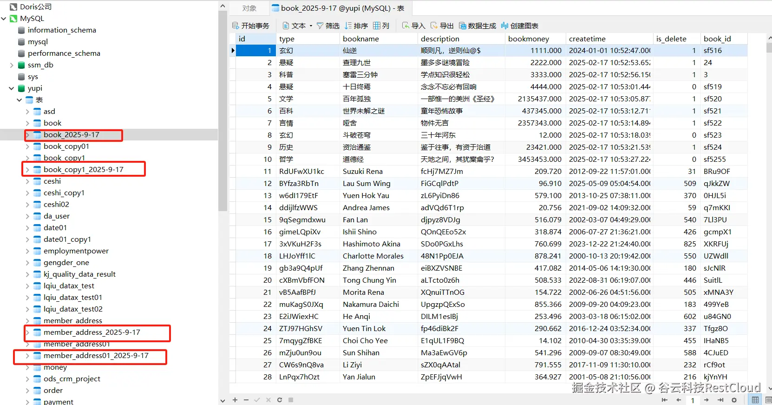Click the book_id column header
Screen dimensions: 772x405
click(724, 39)
